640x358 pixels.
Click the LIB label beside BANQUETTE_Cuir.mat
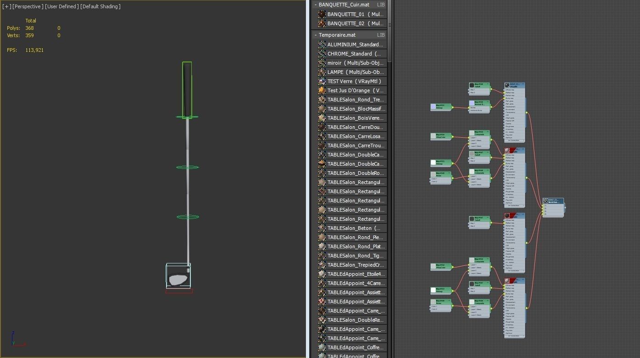pos(381,5)
